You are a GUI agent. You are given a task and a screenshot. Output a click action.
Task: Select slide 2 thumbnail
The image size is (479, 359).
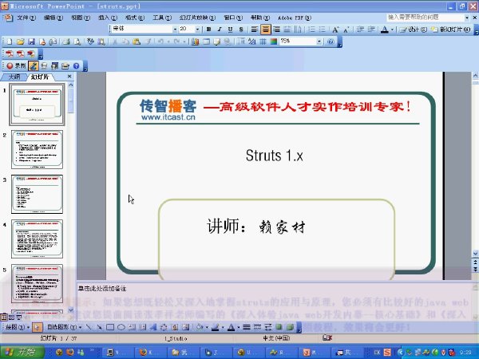click(37, 150)
